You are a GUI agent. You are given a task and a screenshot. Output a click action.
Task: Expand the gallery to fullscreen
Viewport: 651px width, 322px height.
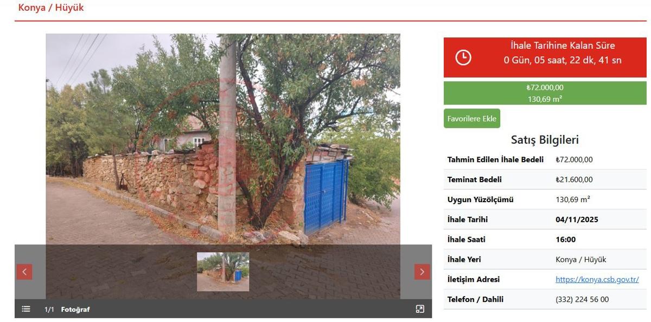pyautogui.click(x=420, y=309)
